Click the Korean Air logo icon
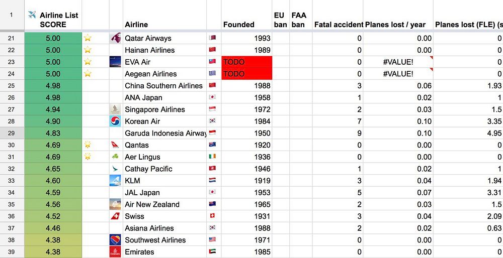 coord(116,121)
